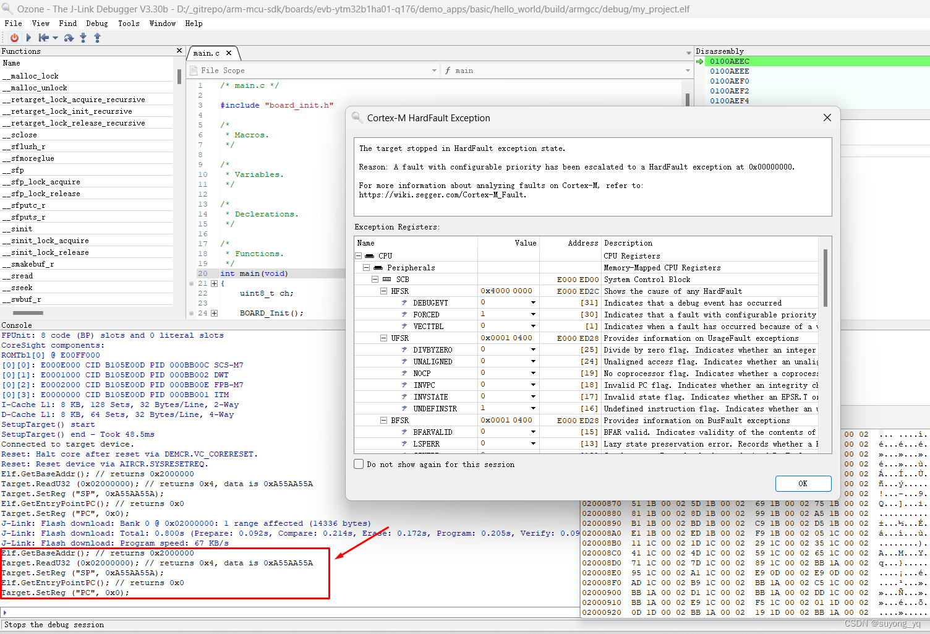This screenshot has width=930, height=634.
Task: Collapse the BFSR register node
Action: click(x=383, y=420)
